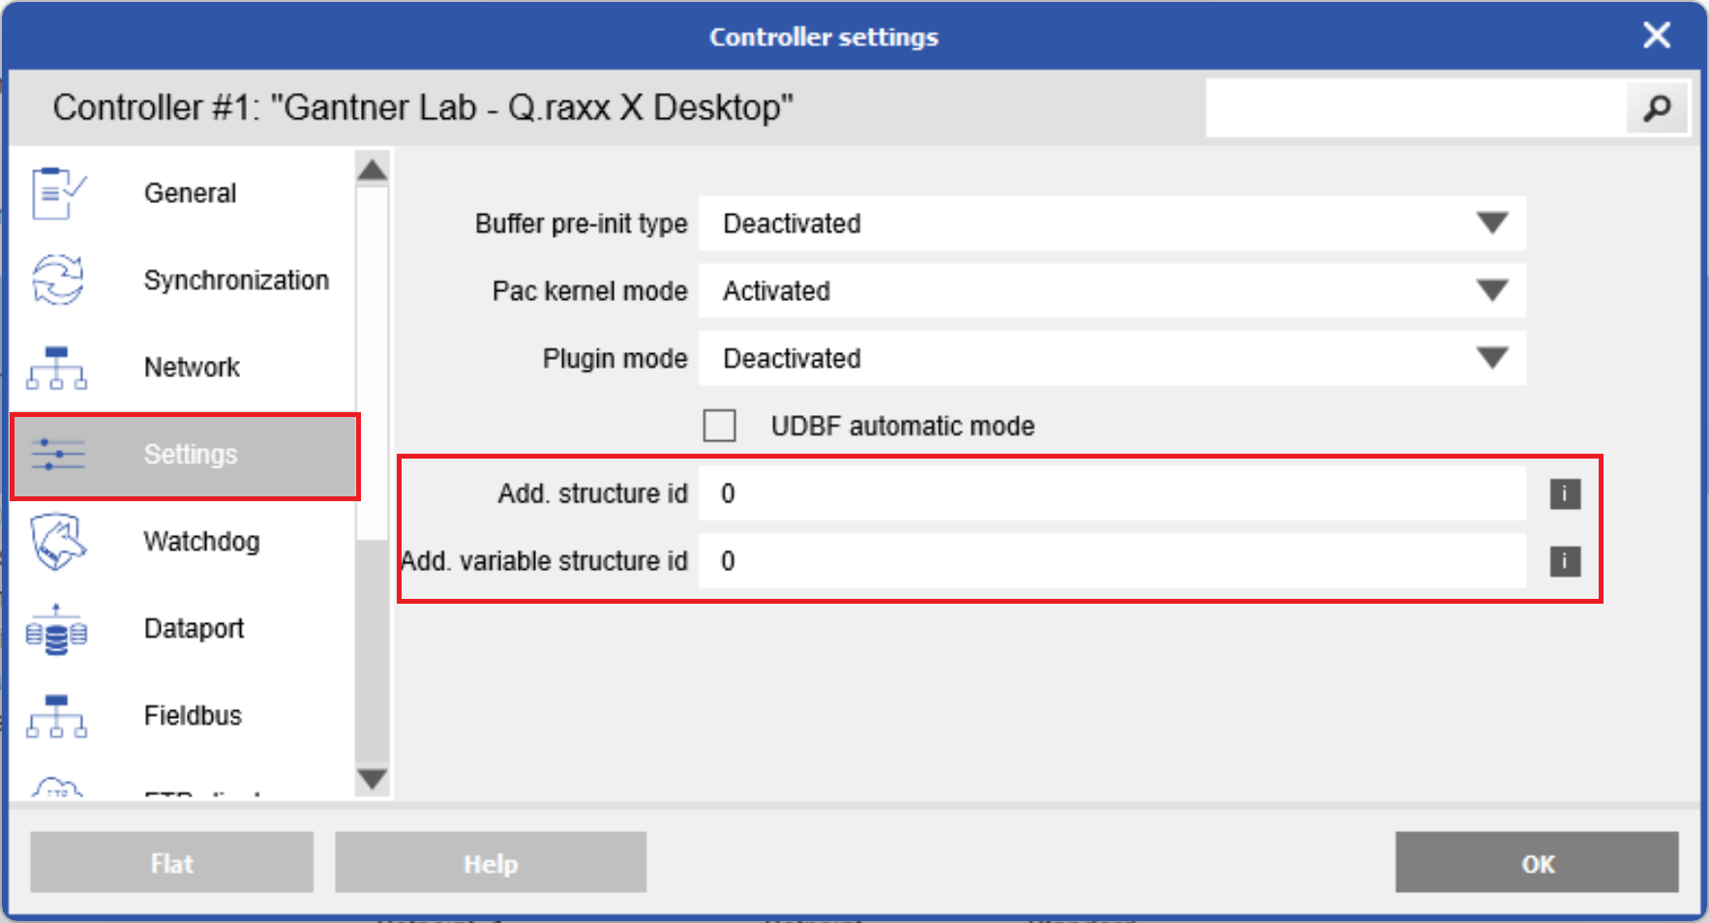The height and width of the screenshot is (923, 1709).
Task: Open the General section icon
Action: (x=58, y=193)
